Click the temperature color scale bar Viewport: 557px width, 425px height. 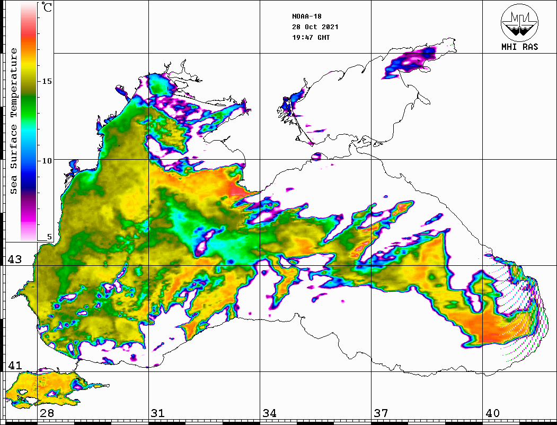click(29, 122)
